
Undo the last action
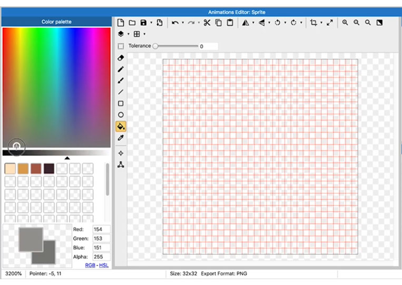tap(175, 23)
